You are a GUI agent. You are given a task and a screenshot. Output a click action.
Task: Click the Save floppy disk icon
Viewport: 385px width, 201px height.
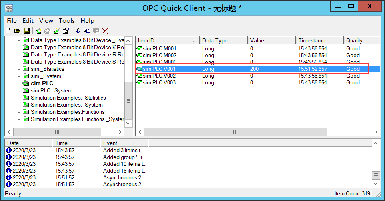(x=26, y=31)
